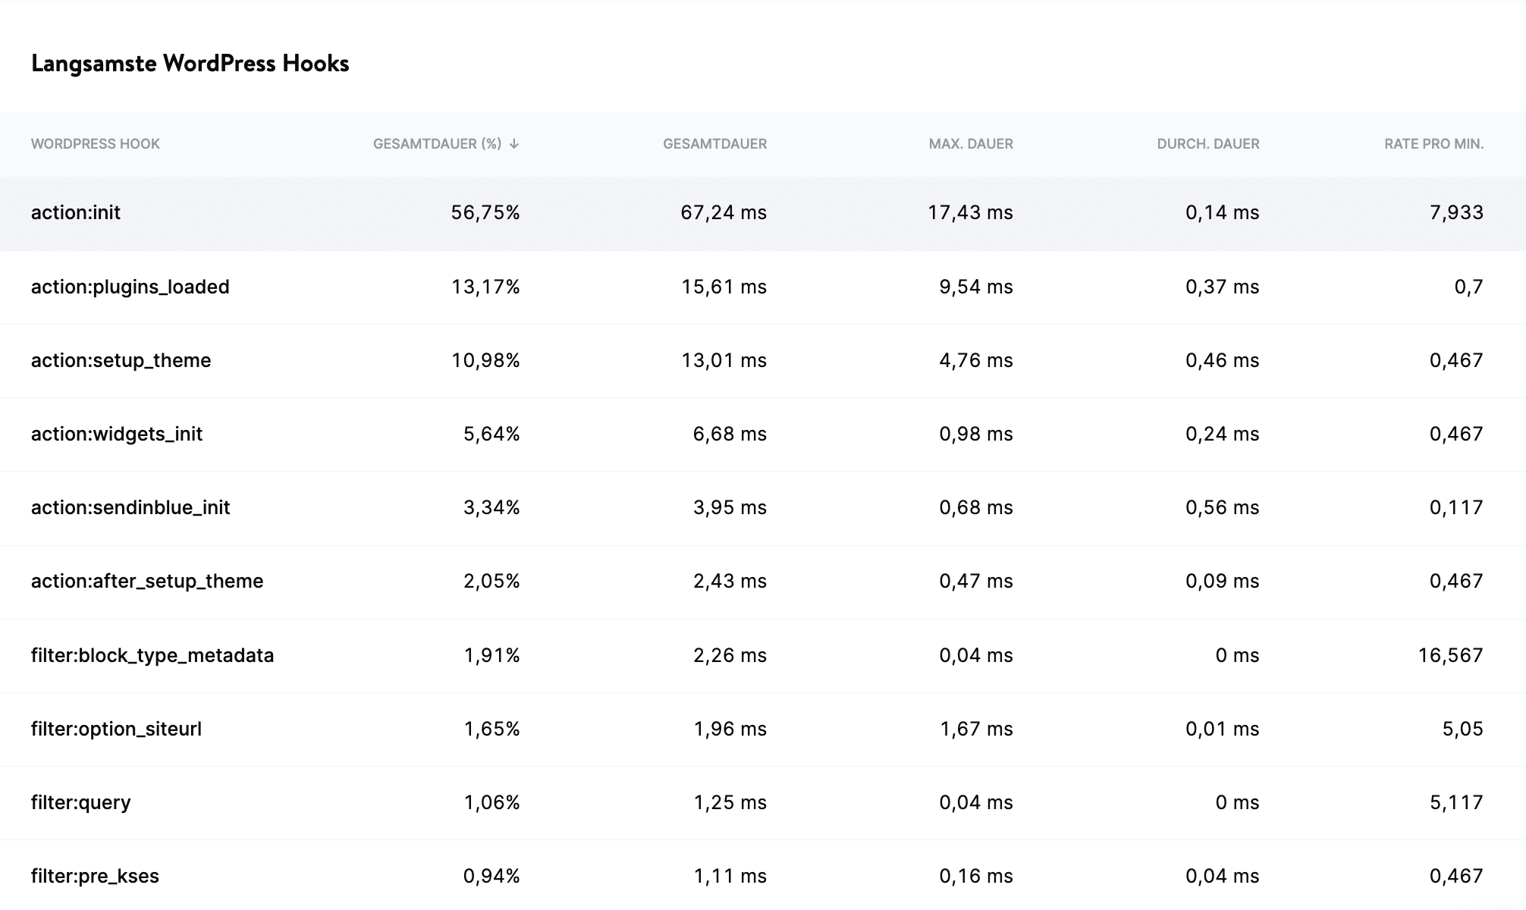Click the sort arrow next to GESAMTDAUER (%)
The width and height of the screenshot is (1526, 910).
click(516, 143)
